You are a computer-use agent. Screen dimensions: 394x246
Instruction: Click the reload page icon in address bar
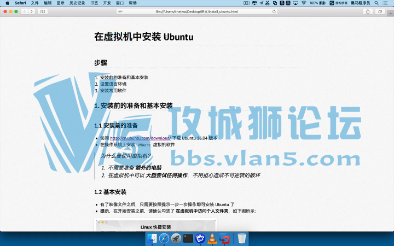[x=274, y=11]
